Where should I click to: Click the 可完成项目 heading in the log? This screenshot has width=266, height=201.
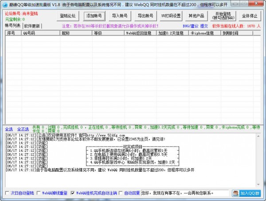coord(133,147)
